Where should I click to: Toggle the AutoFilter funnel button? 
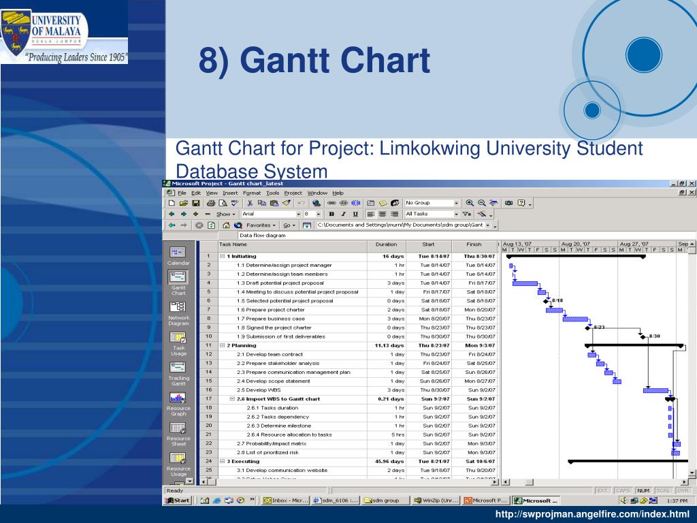[x=466, y=214]
